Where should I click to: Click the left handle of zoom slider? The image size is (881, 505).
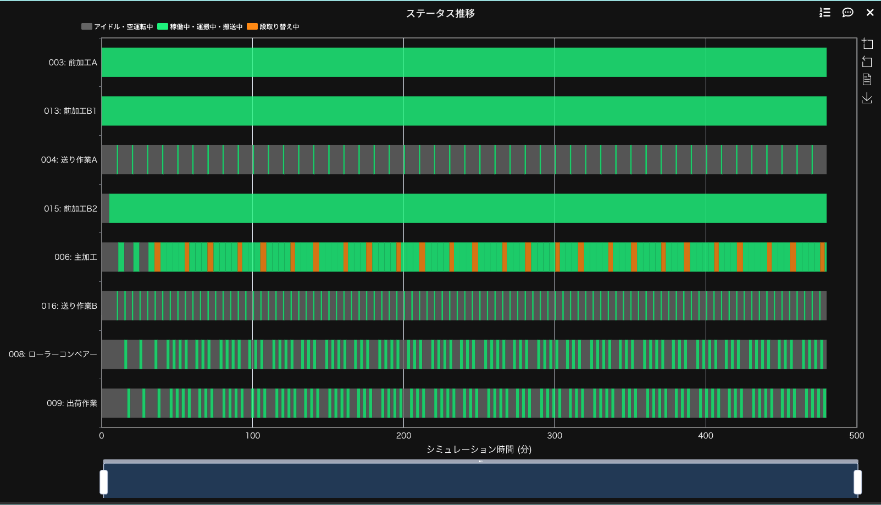(x=103, y=482)
